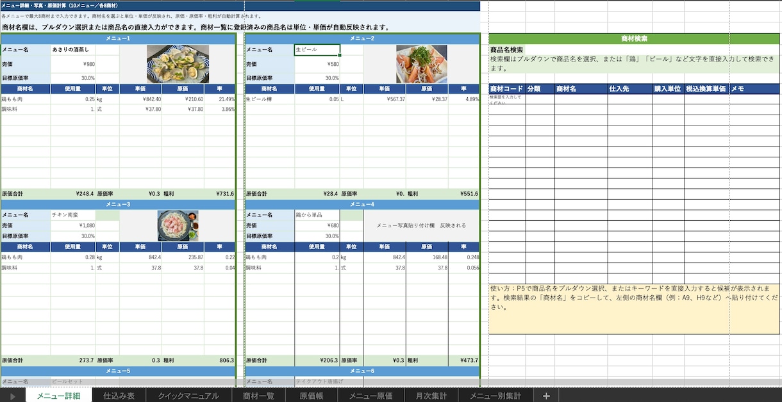The height and width of the screenshot is (402, 782).
Task: Select the ビールセット menu name cell
Action: (x=73, y=381)
